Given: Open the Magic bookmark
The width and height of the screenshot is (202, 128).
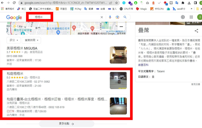Looking at the screenshot, I should 141,9.
